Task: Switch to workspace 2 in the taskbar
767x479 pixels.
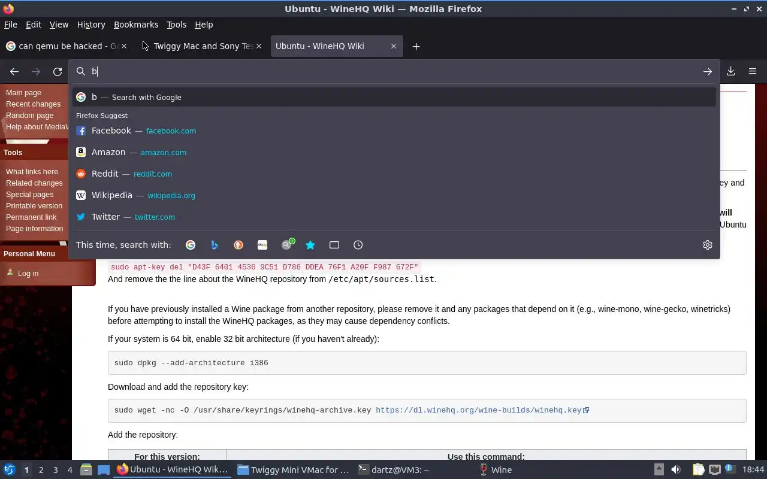Action: [x=41, y=470]
